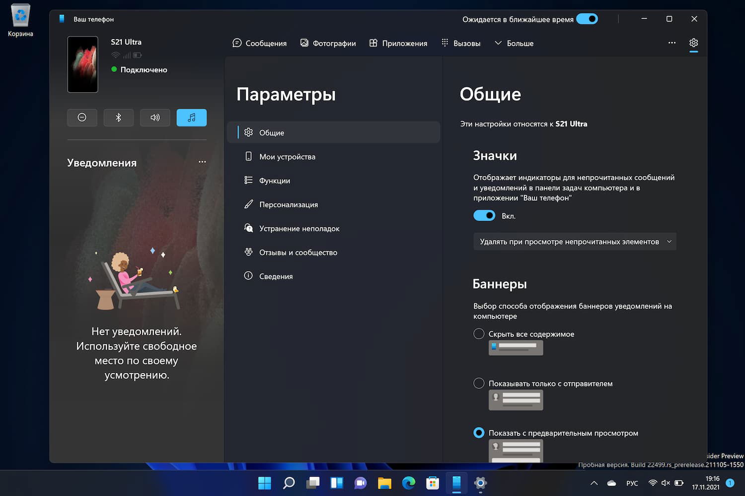Click the Подключено connection status text
This screenshot has height=496, width=745.
pos(144,69)
